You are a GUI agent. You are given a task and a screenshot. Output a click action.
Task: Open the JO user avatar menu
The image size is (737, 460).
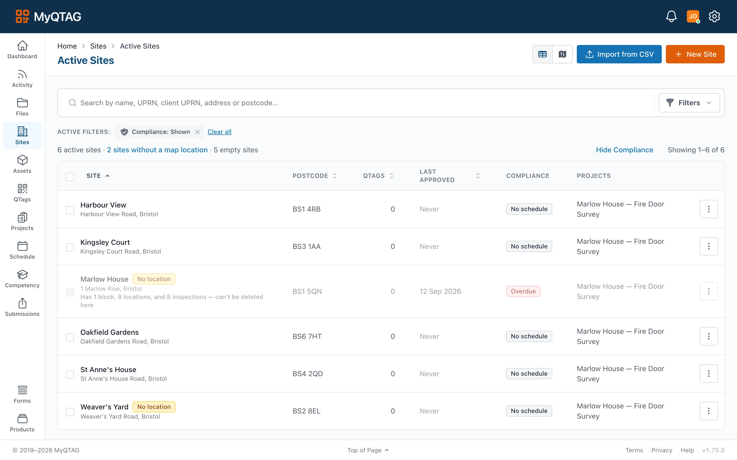coord(693,16)
